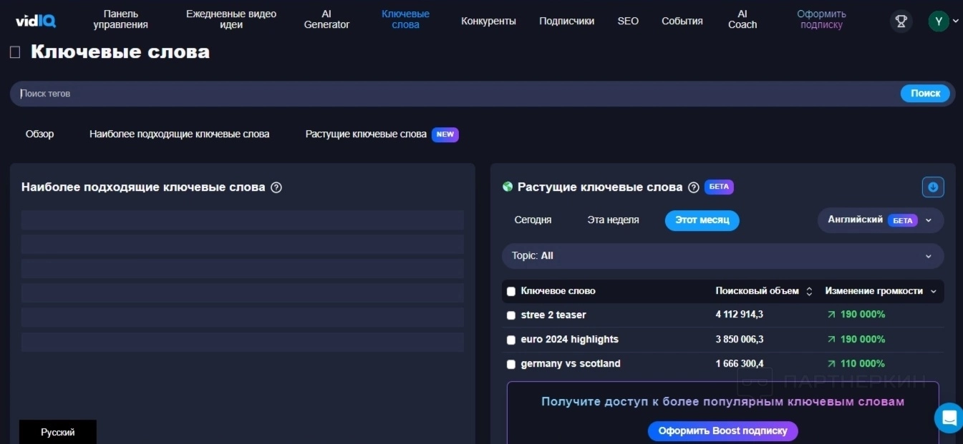Click help icon beside Растущие ключевые слова heading
The image size is (963, 444).
pyautogui.click(x=693, y=187)
